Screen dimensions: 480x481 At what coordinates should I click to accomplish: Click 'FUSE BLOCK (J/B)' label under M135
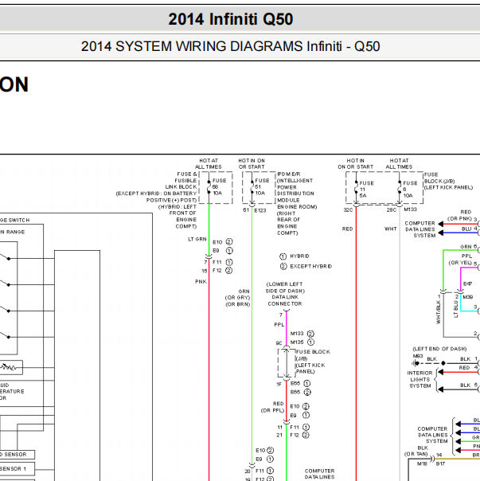[x=313, y=355]
